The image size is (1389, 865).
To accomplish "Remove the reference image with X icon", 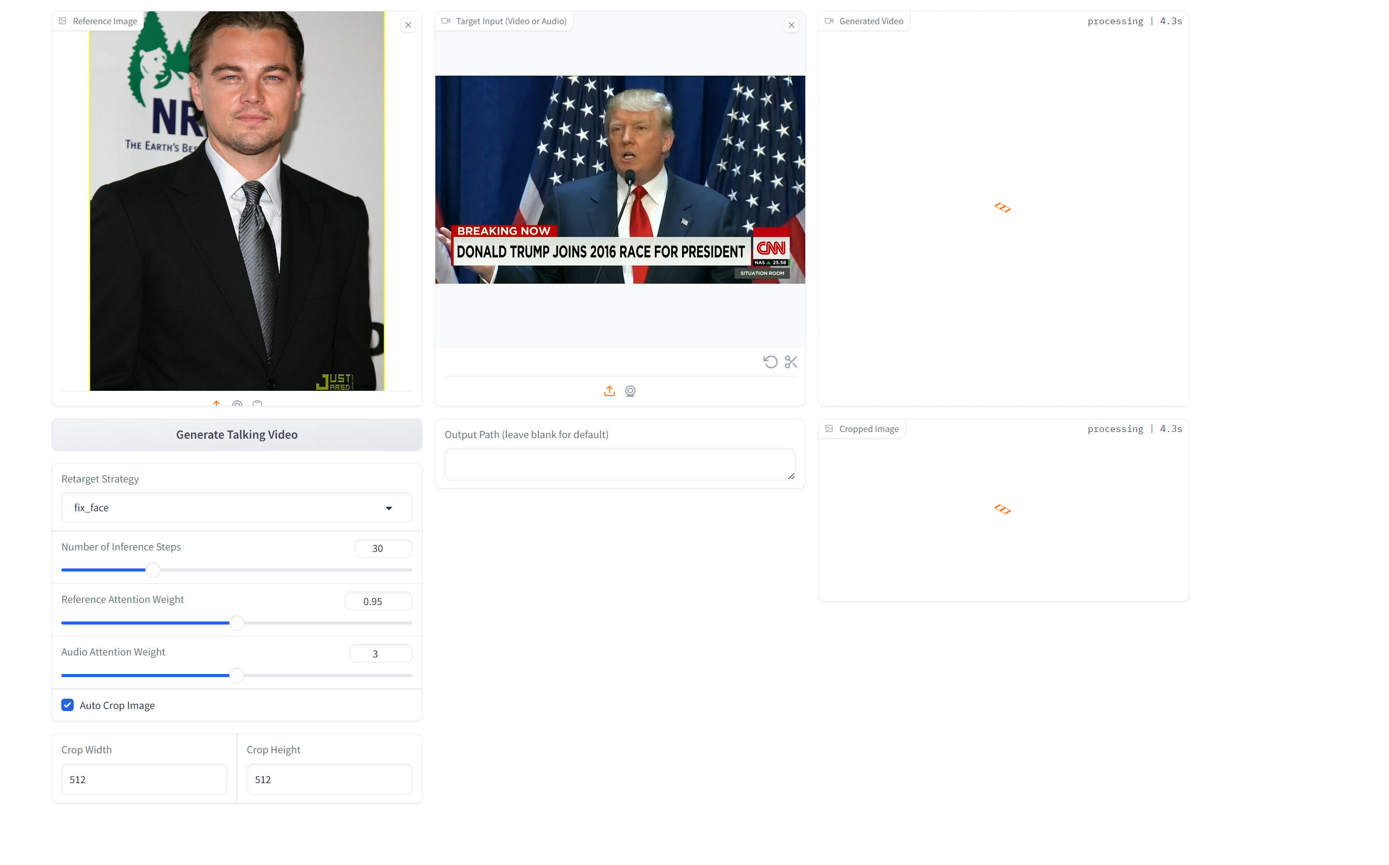I will tap(408, 25).
